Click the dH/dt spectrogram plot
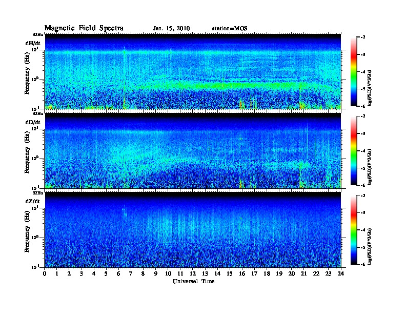 [x=193, y=71]
